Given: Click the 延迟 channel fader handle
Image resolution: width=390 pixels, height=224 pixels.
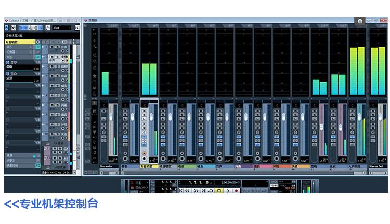Looking at the screenshot, I should point(340,127).
